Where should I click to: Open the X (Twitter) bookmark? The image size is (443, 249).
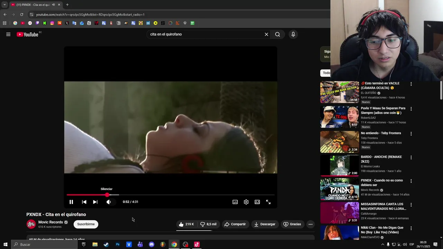67,23
